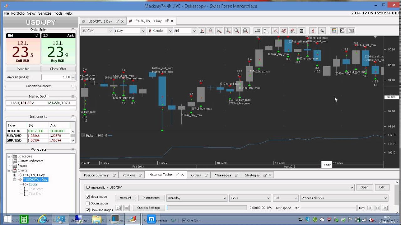This screenshot has height=225, width=401.
Task: Select the vertical time marker tool
Action: (x=266, y=31)
